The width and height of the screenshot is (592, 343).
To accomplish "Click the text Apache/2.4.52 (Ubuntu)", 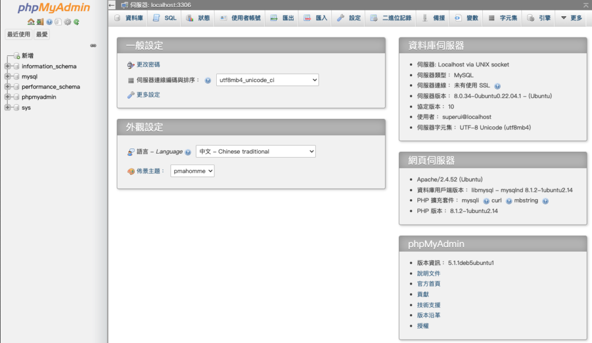I will 450,180.
